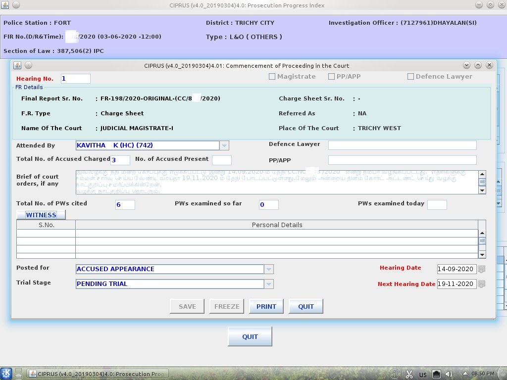Click the show-hidden-icons arrow in the tray
Screen dimensions: 507x380
click(x=464, y=374)
